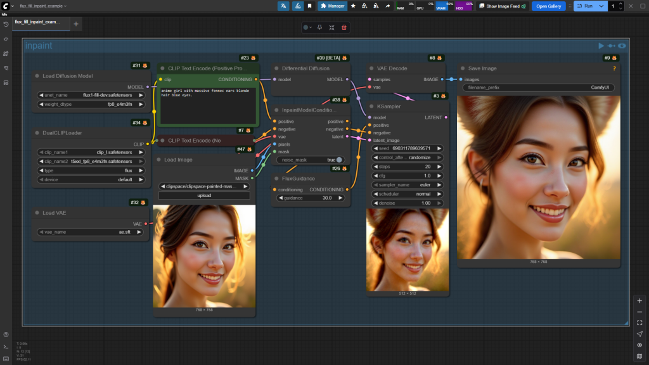Viewport: 649px width, 365px height.
Task: Click the share arrow icon in toolbar
Action: coord(387,6)
